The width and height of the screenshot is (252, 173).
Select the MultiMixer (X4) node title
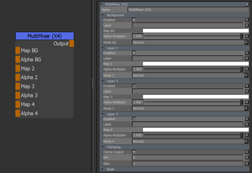click(45, 36)
